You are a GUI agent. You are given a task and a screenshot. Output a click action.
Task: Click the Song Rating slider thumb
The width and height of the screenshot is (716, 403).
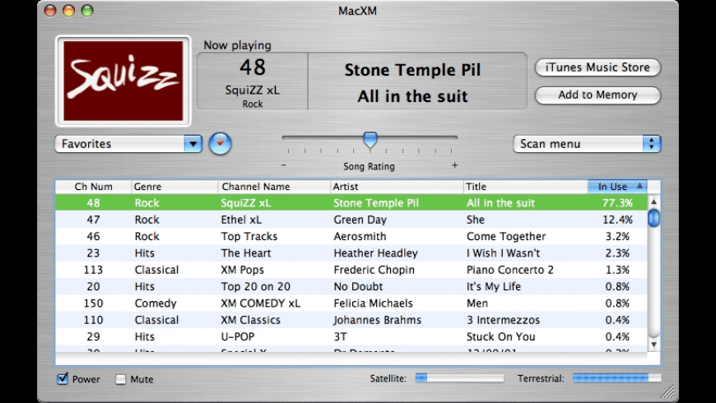coord(370,140)
